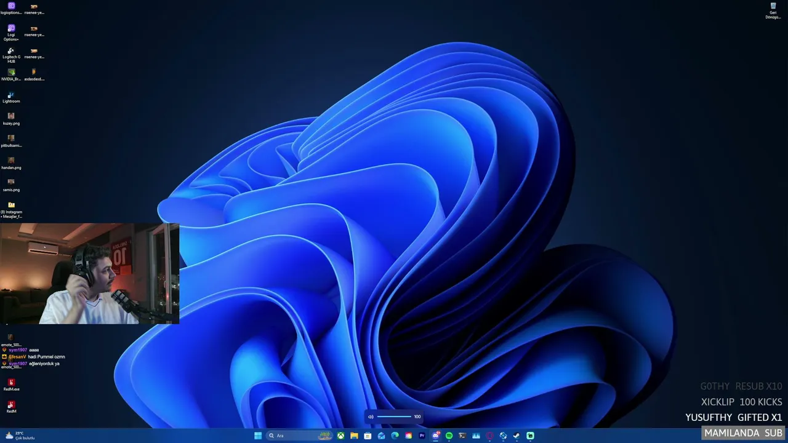Open the Windows Start menu
This screenshot has width=788, height=443.
coord(258,436)
